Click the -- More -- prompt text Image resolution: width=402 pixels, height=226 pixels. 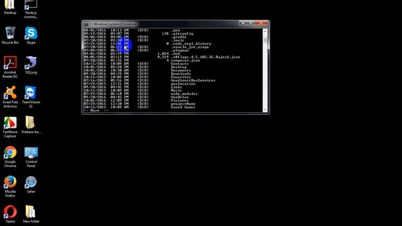(x=96, y=110)
